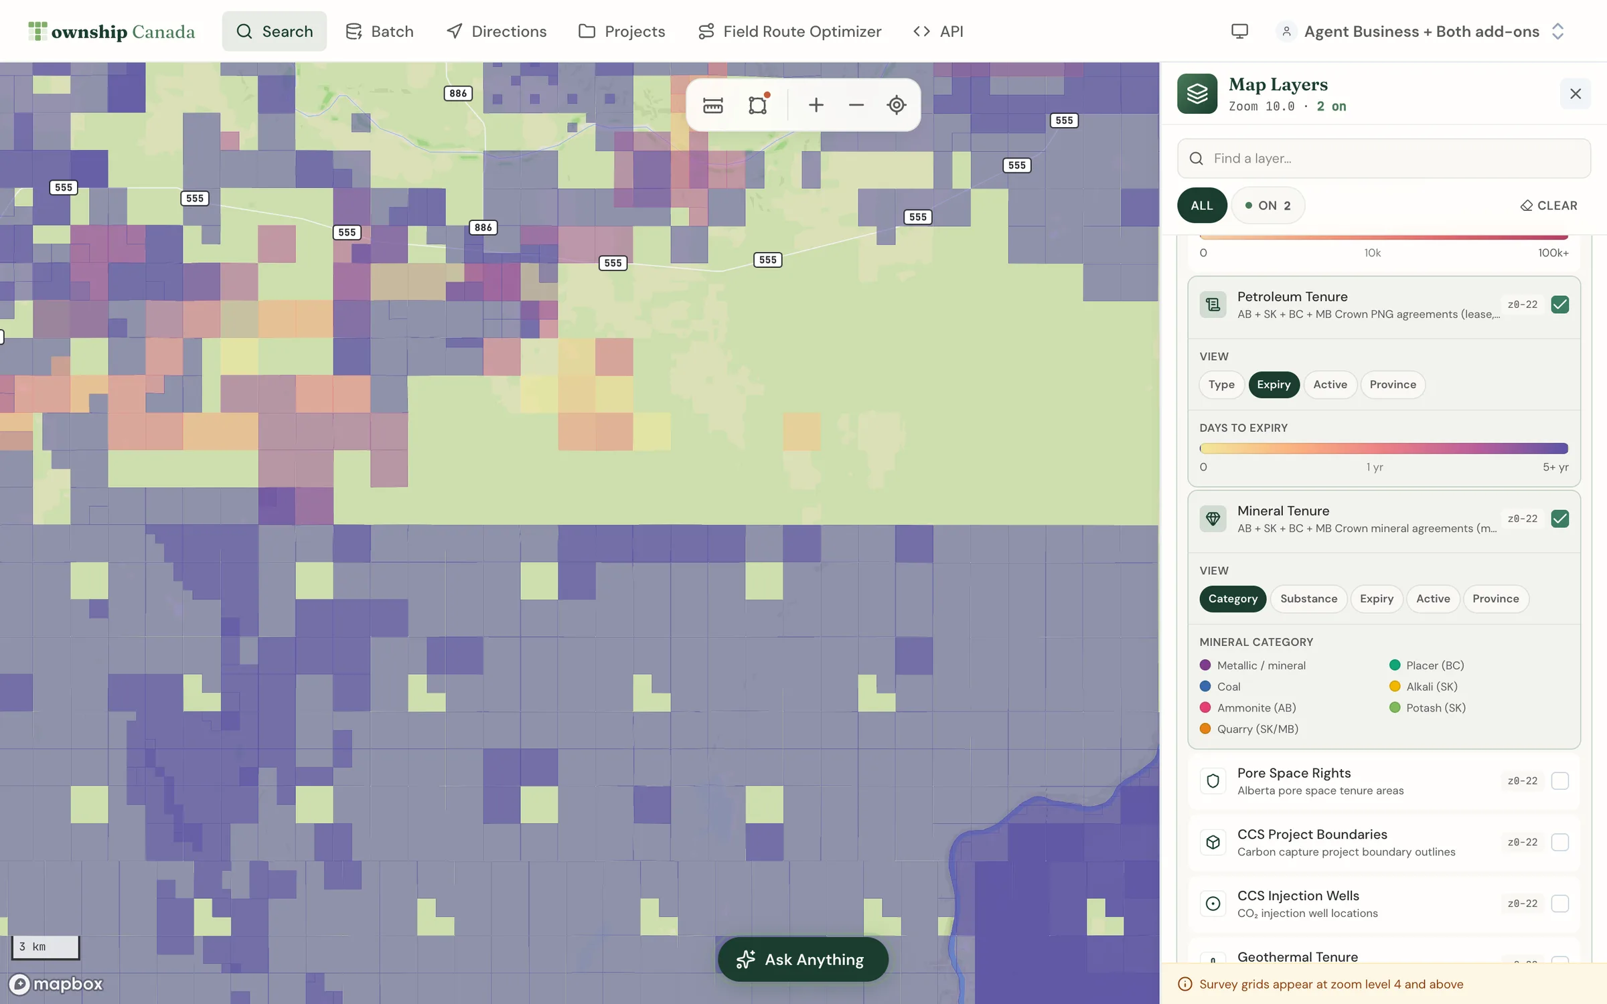Click the Mapbox logo

coord(56,984)
